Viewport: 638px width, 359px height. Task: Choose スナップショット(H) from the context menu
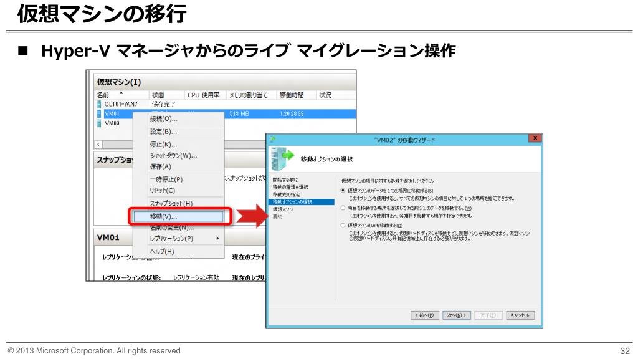click(x=179, y=203)
